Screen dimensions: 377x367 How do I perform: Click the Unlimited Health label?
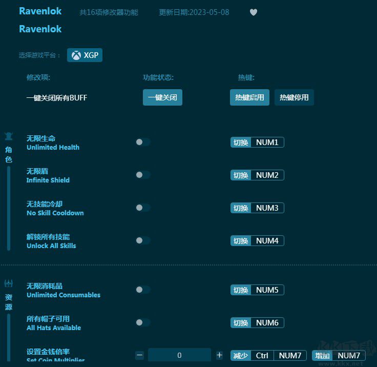[x=53, y=147]
